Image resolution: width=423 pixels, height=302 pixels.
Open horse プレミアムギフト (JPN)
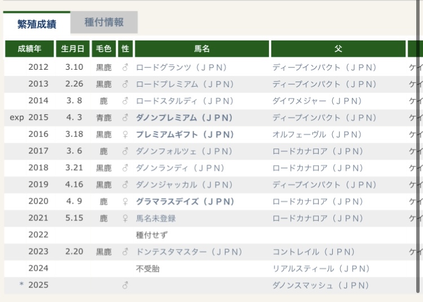185,134
